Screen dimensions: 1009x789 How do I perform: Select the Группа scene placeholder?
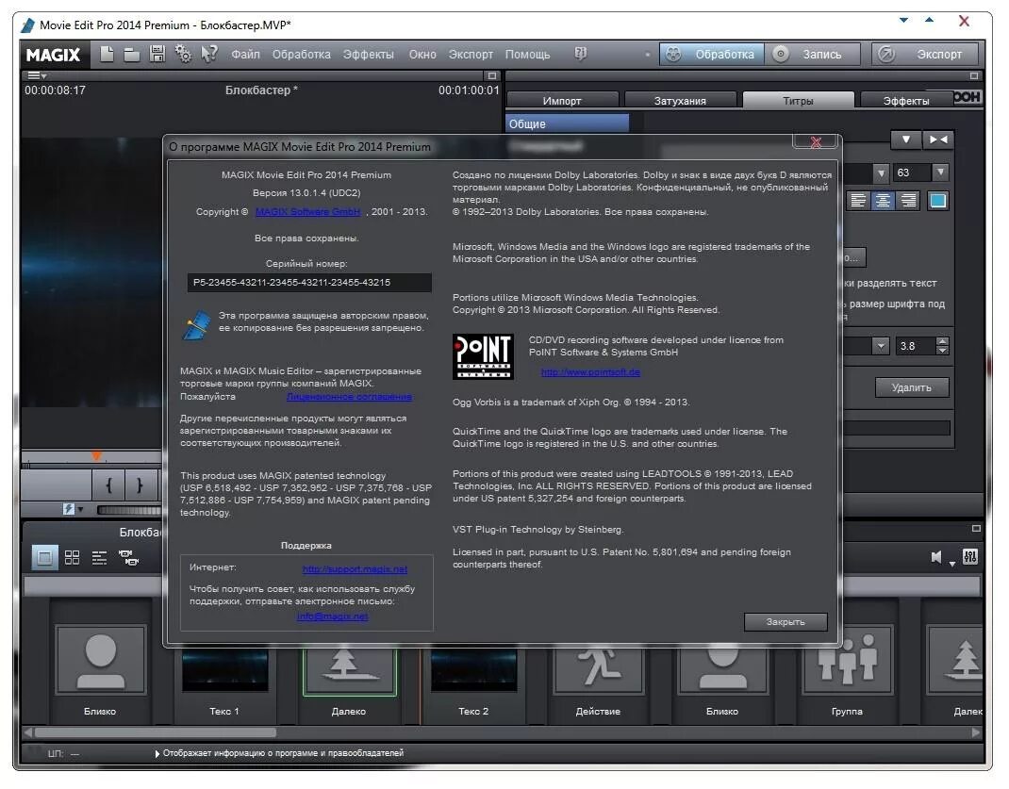pos(847,659)
